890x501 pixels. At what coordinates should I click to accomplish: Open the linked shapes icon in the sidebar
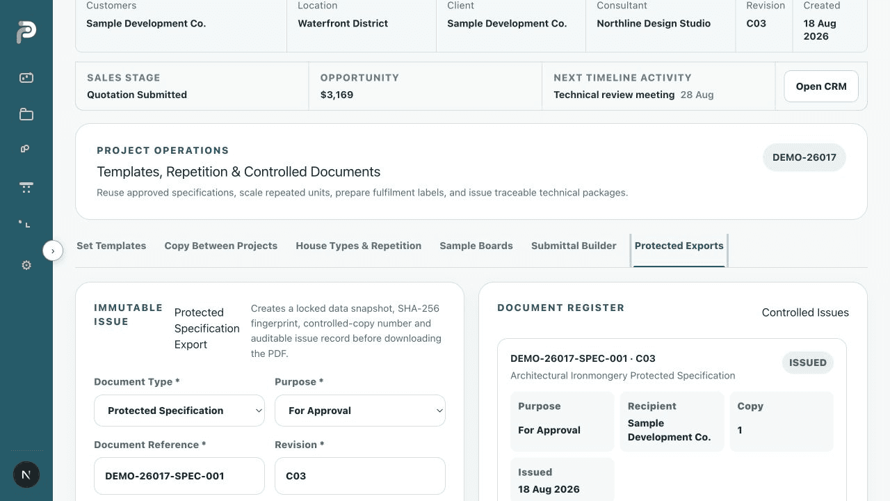pos(25,148)
